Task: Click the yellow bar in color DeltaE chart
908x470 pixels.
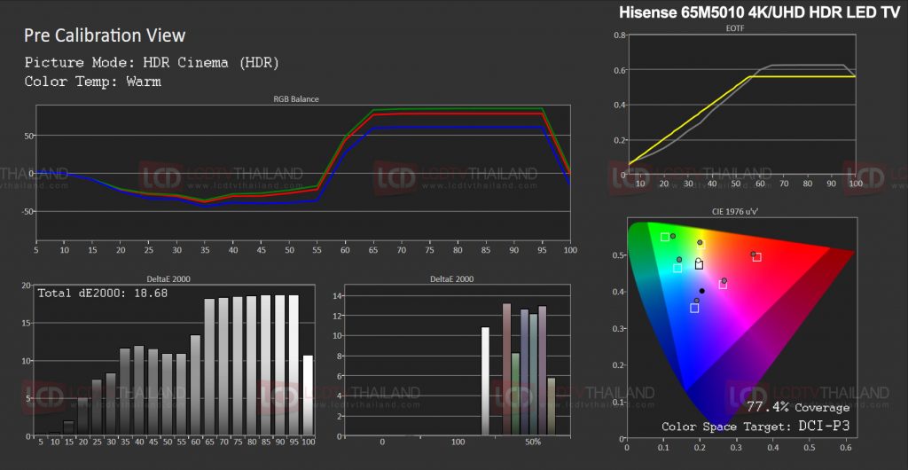Action: pyautogui.click(x=552, y=407)
